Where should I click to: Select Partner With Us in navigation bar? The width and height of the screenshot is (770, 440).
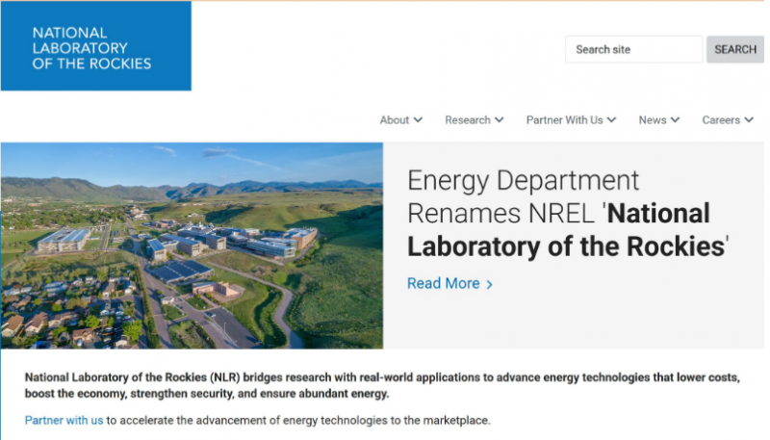564,120
